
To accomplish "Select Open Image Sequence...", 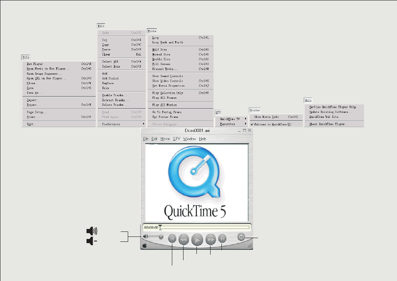I will click(59, 74).
